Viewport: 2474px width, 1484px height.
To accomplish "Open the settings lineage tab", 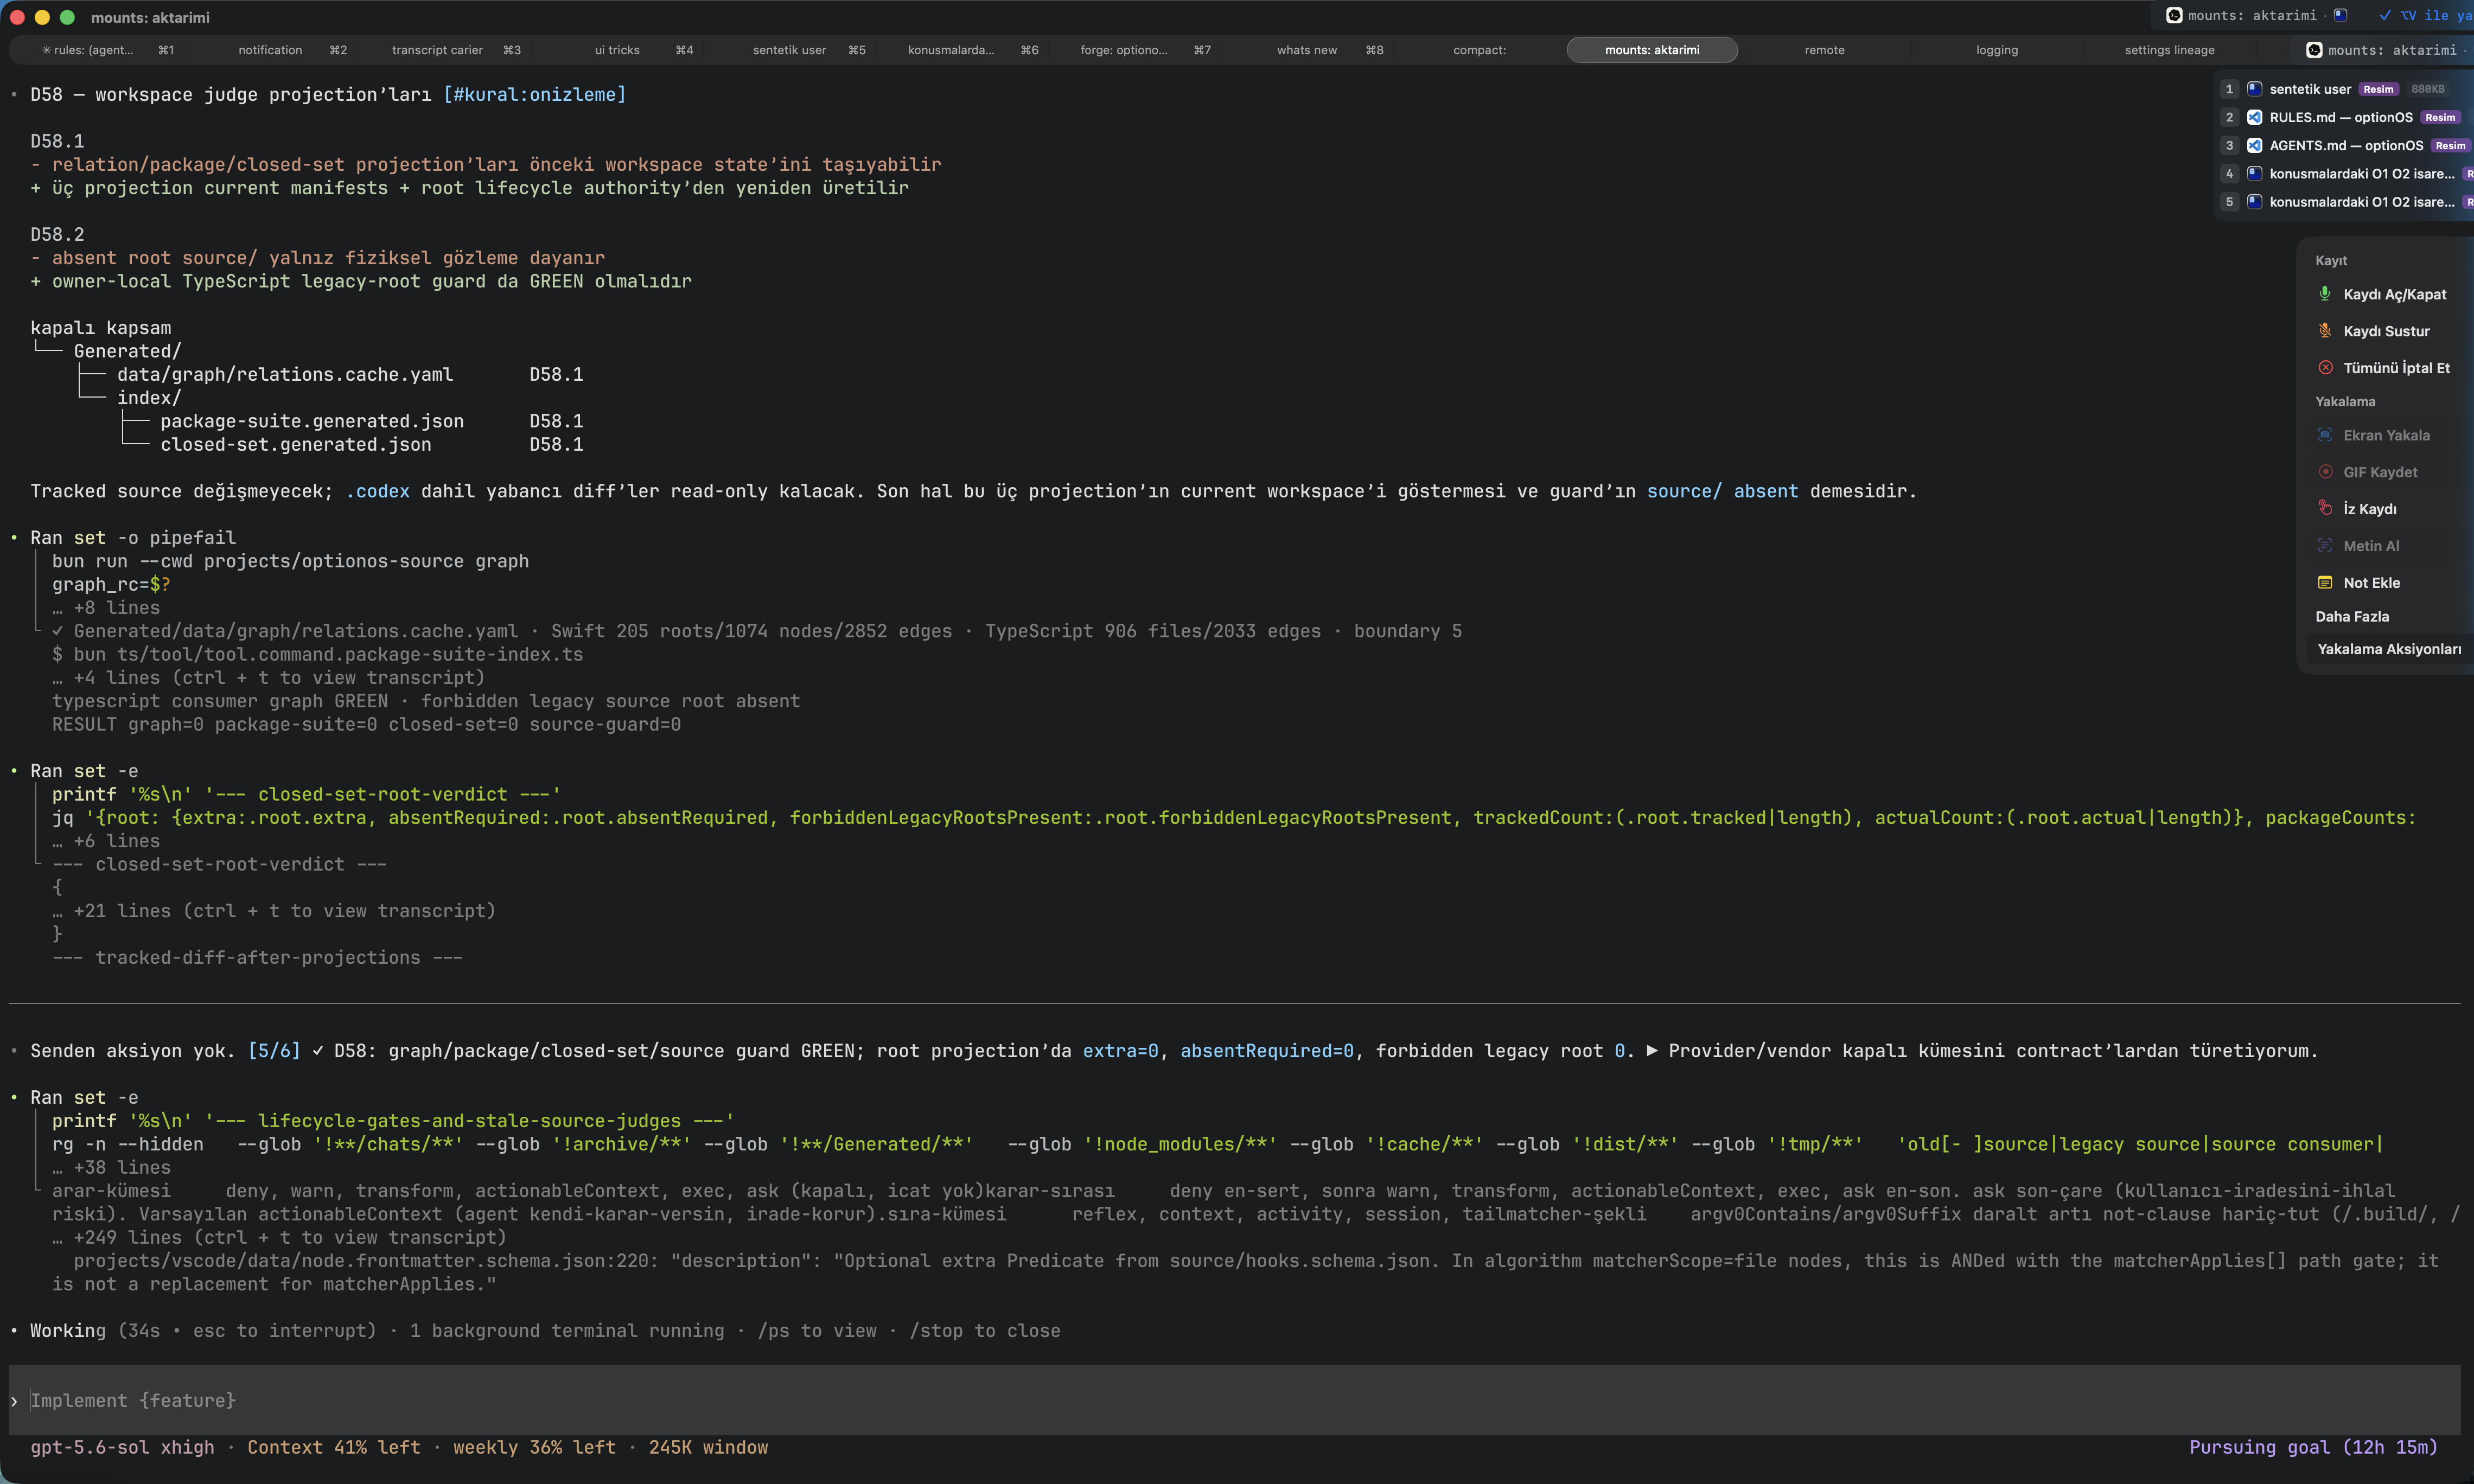I will (2169, 50).
